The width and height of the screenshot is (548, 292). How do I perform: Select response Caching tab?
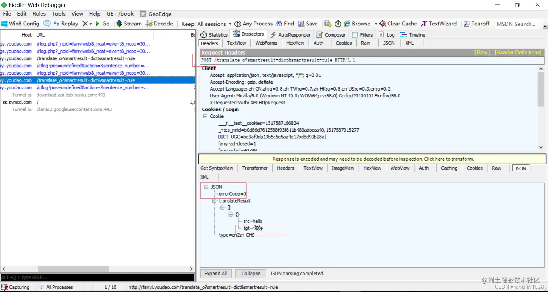coord(449,168)
